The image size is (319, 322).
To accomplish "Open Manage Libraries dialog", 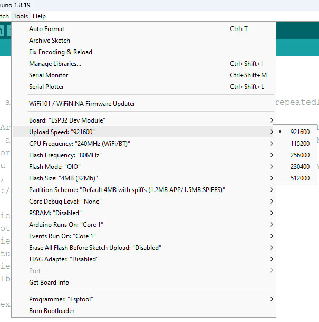I will click(55, 64).
